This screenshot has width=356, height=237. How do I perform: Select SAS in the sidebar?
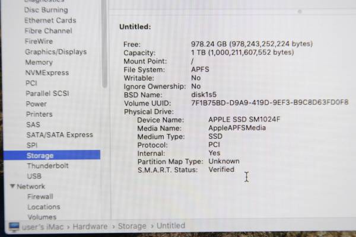click(x=33, y=124)
